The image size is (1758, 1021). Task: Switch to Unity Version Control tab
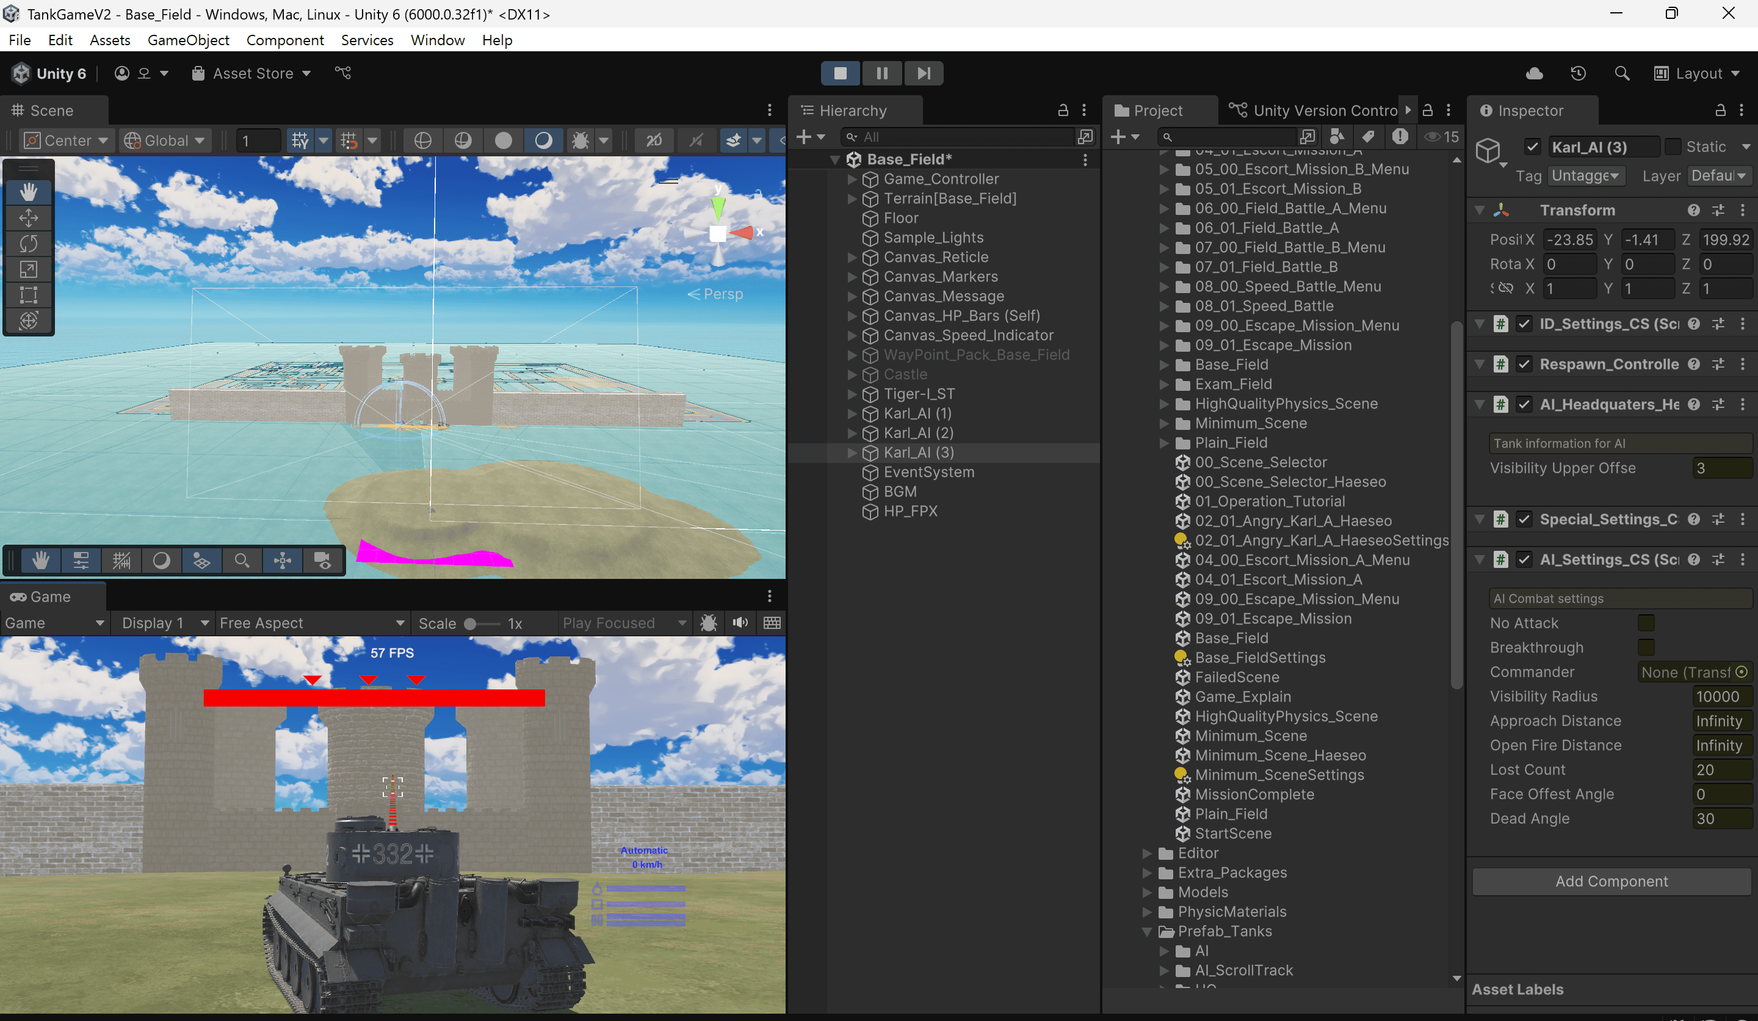[x=1315, y=111]
